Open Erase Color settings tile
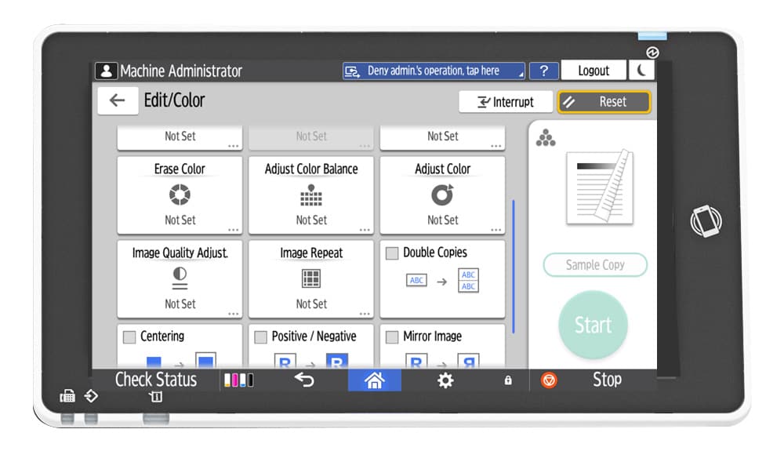This screenshot has height=451, width=784. click(x=180, y=195)
